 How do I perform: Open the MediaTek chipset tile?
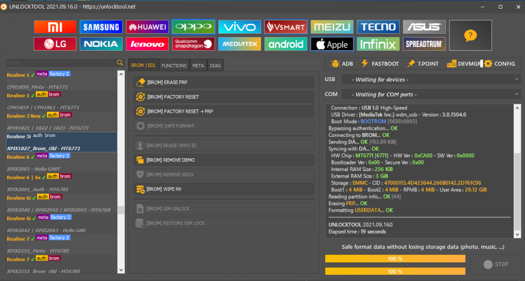tap(239, 44)
